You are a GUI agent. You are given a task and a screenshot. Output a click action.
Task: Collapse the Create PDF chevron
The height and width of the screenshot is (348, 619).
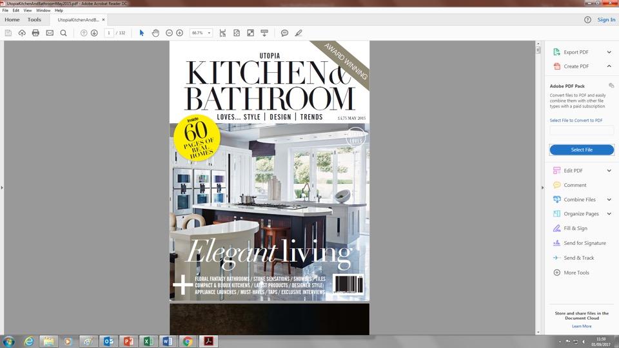pyautogui.click(x=609, y=66)
